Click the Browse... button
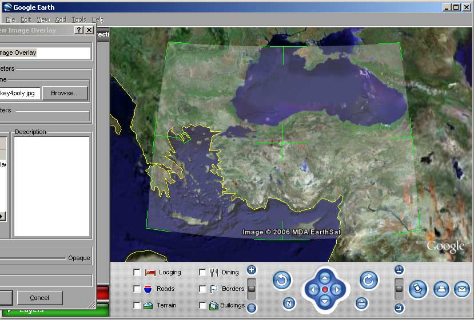 [65, 93]
